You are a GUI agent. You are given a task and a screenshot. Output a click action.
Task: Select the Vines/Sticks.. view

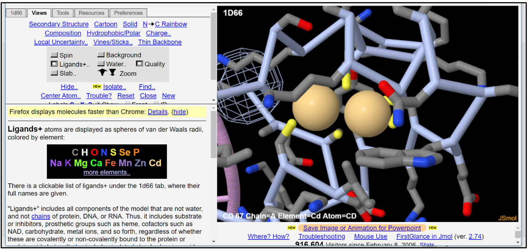[113, 42]
